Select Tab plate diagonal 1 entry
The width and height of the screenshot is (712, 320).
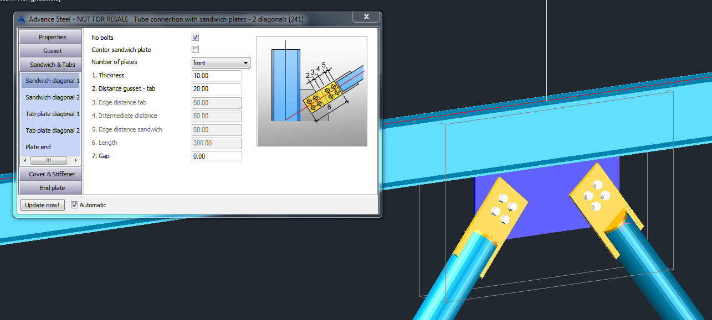coord(53,114)
